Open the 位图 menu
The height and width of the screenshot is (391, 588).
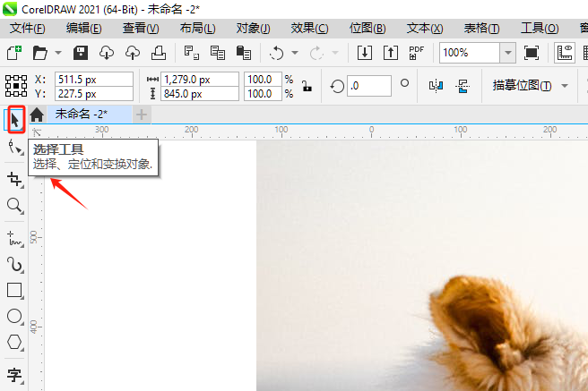(x=367, y=29)
